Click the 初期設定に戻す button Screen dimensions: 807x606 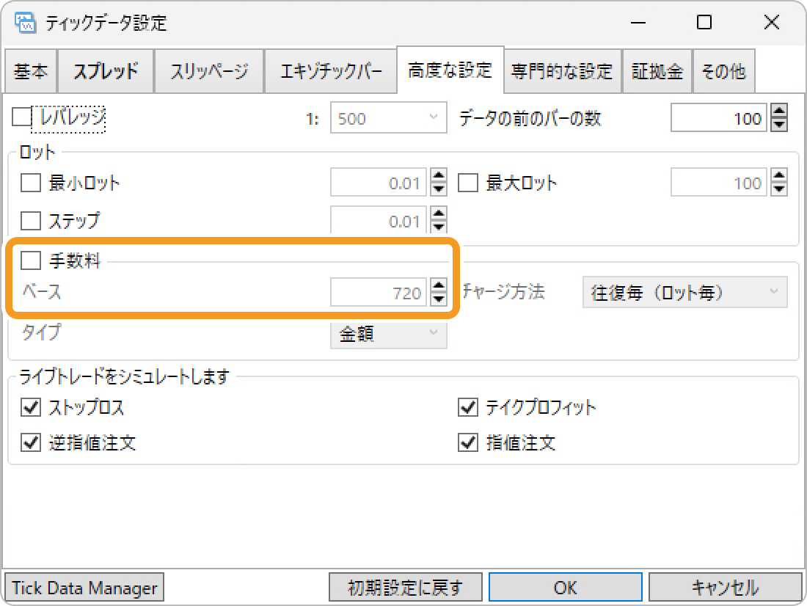click(x=406, y=588)
